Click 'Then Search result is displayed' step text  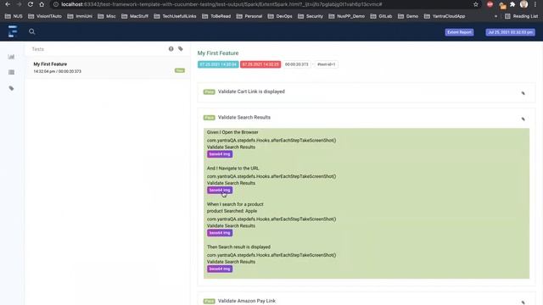238,247
